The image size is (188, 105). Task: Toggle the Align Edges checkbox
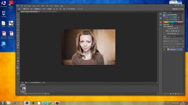tap(77, 9)
